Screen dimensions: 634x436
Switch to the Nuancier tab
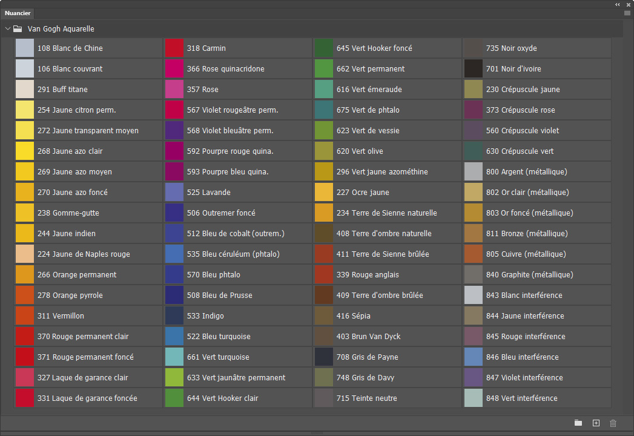pyautogui.click(x=18, y=13)
